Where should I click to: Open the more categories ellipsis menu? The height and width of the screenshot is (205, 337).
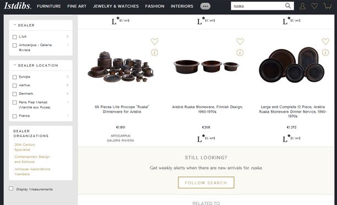tap(205, 6)
